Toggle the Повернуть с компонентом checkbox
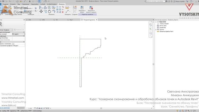 [x=13, y=44]
